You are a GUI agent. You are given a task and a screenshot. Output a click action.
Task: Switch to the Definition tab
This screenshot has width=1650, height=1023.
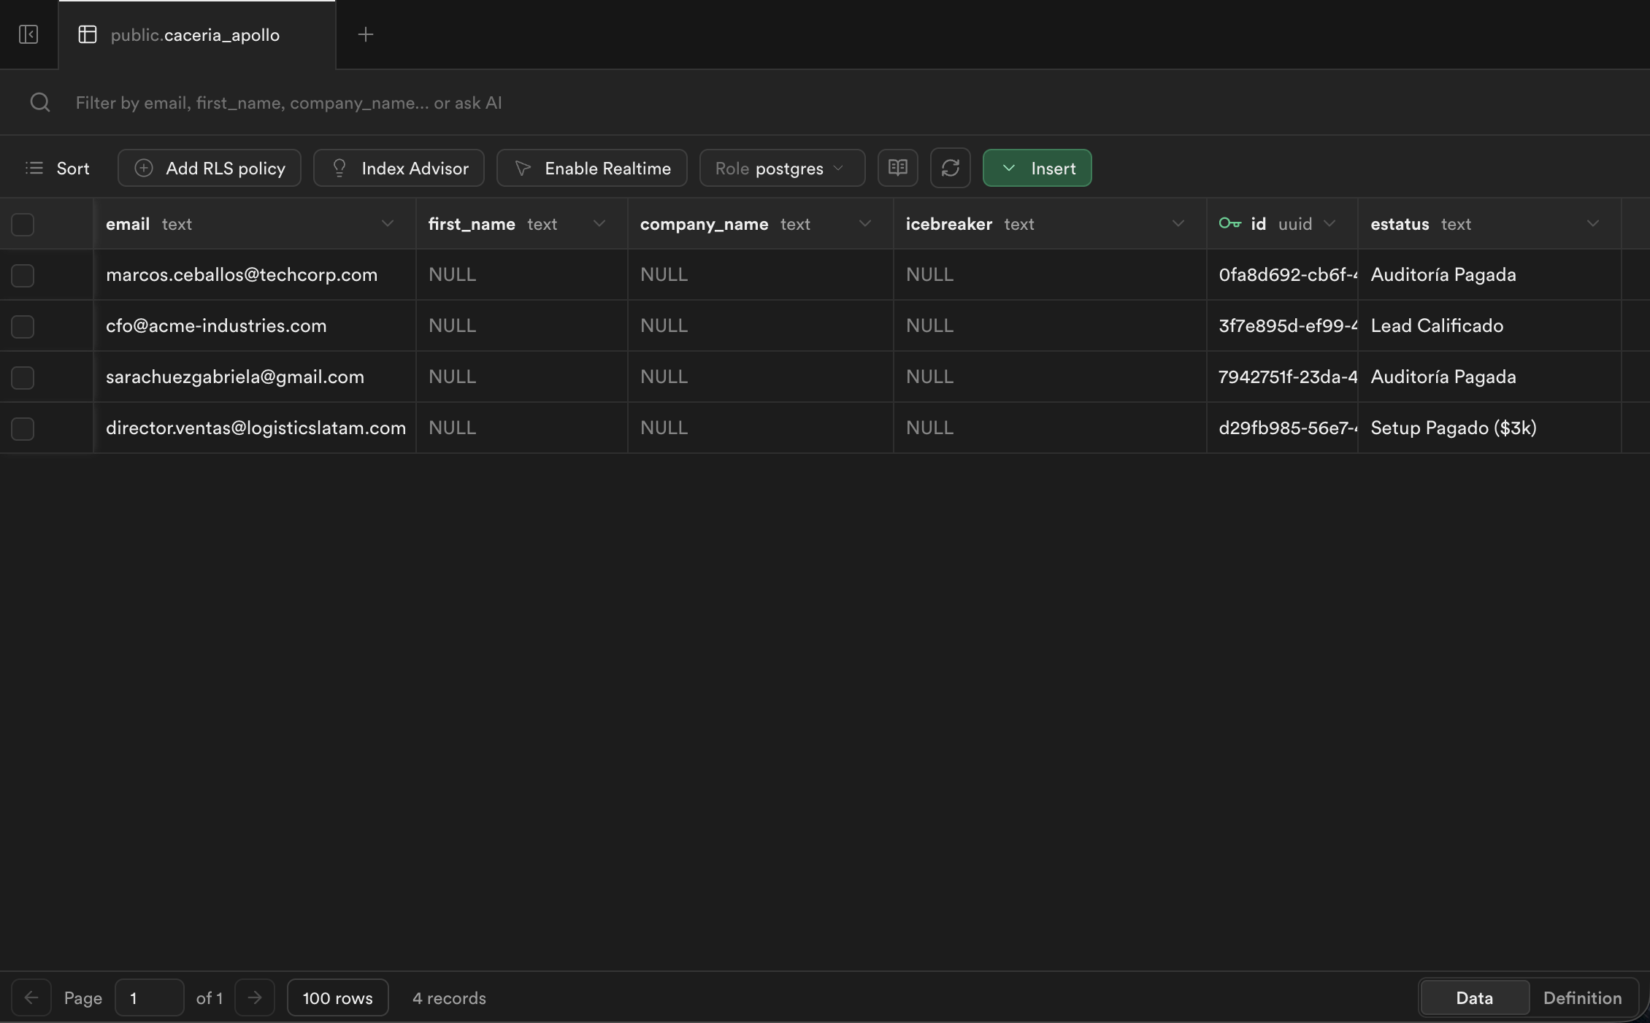point(1581,997)
